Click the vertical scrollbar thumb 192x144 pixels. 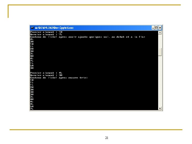click(x=160, y=52)
